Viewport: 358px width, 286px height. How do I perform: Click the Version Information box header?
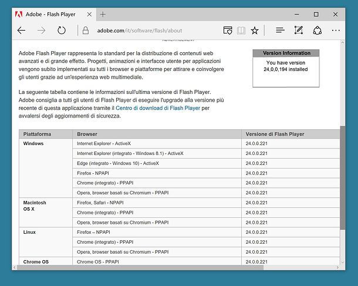(286, 53)
